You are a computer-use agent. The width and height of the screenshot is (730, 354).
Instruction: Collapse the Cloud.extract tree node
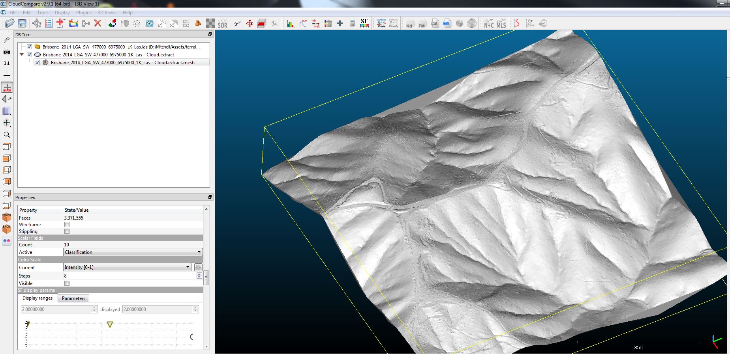coord(22,54)
